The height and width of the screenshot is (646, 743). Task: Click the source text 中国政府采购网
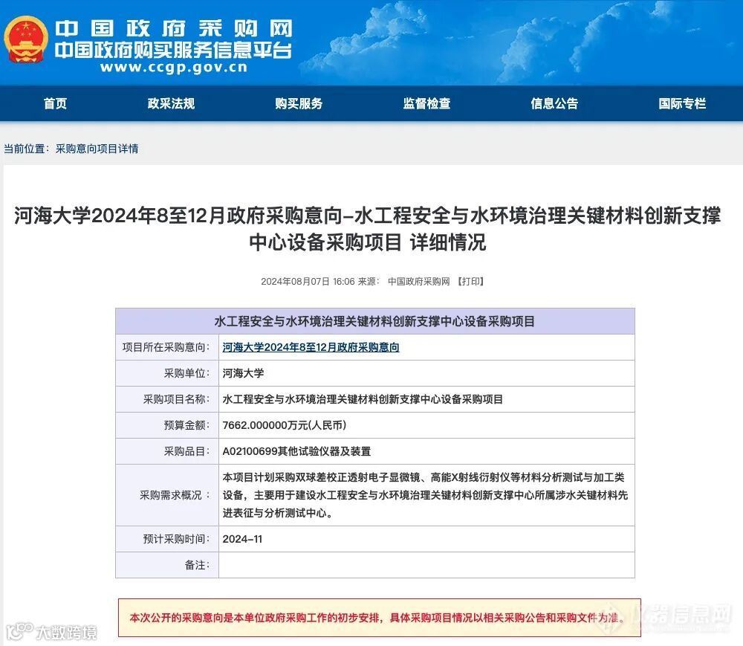click(x=419, y=282)
